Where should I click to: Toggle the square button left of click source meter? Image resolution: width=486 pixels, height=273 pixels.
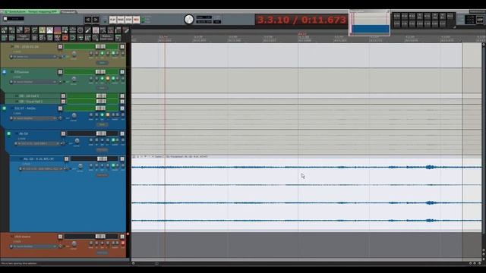click(60, 237)
